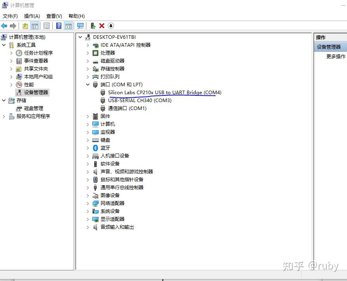
Task: Click 更多操作 in the actions panel
Action: coord(335,56)
